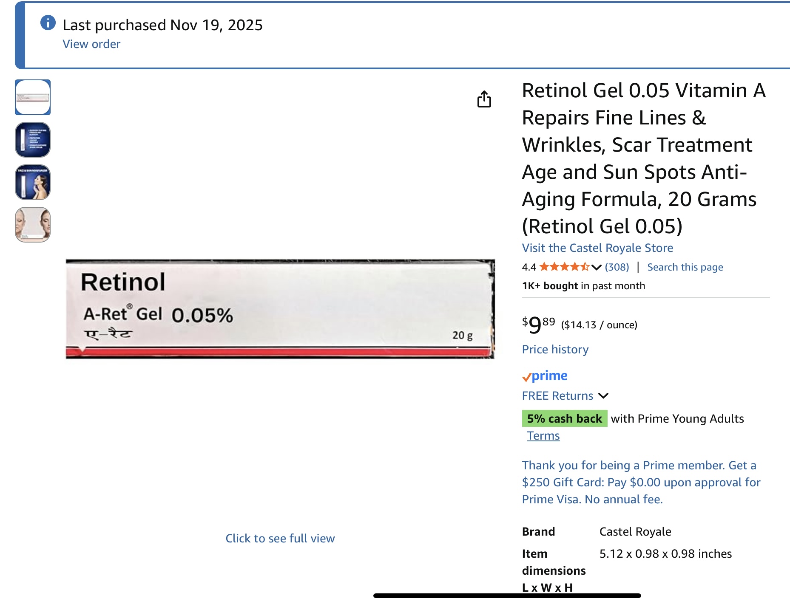
Task: Open the 308 reviews count link
Action: [617, 267]
